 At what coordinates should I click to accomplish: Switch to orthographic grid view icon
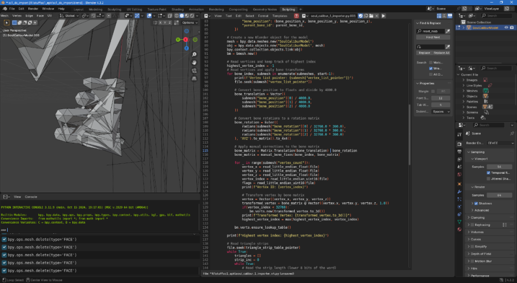pos(193,79)
